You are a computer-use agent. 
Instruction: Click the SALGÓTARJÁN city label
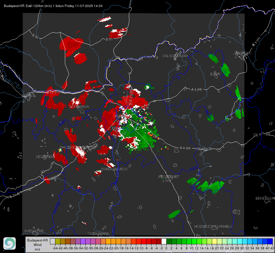click(x=175, y=56)
